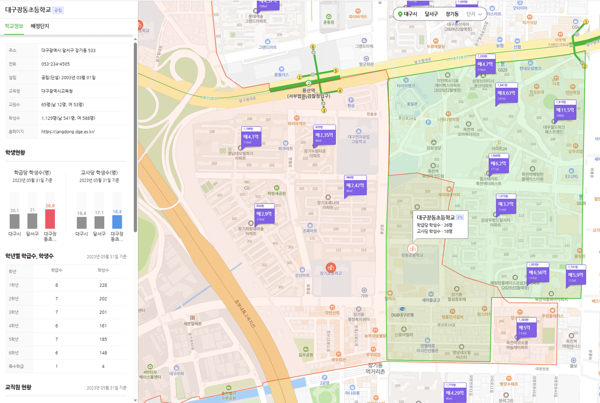Expand the 단지 dropdown in location bar

tap(475, 14)
